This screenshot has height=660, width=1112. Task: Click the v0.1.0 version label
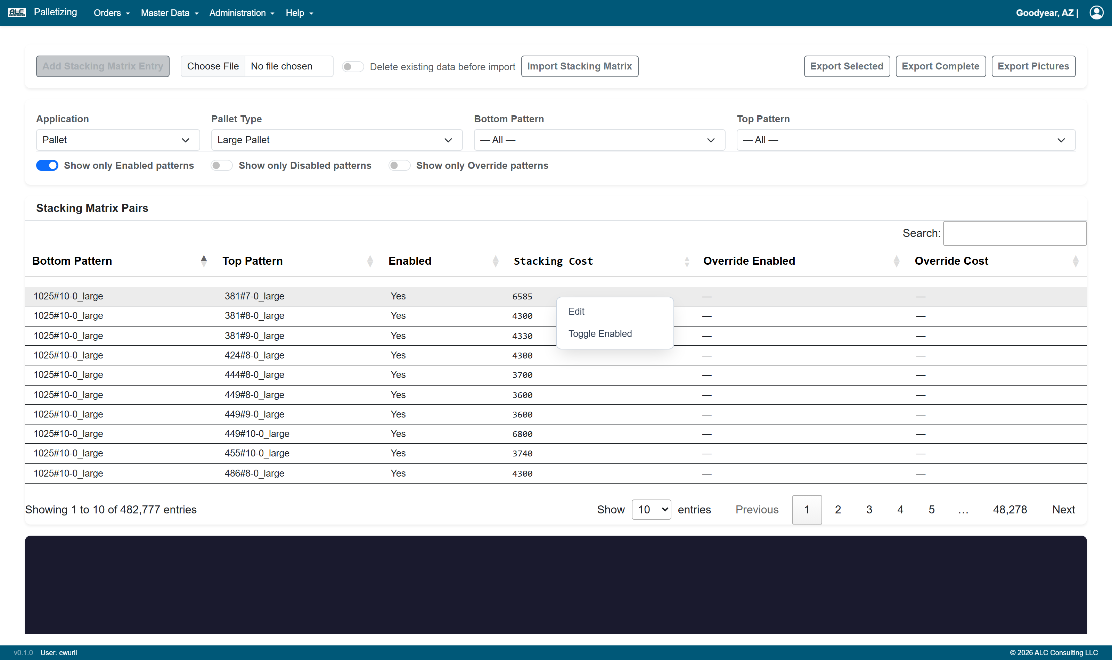(24, 652)
